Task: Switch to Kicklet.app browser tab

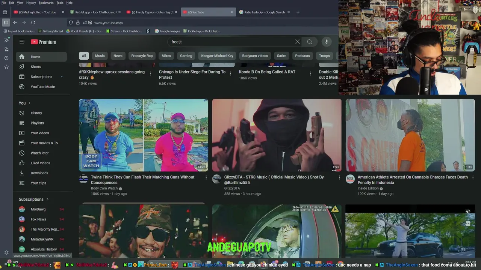Action: (x=95, y=12)
